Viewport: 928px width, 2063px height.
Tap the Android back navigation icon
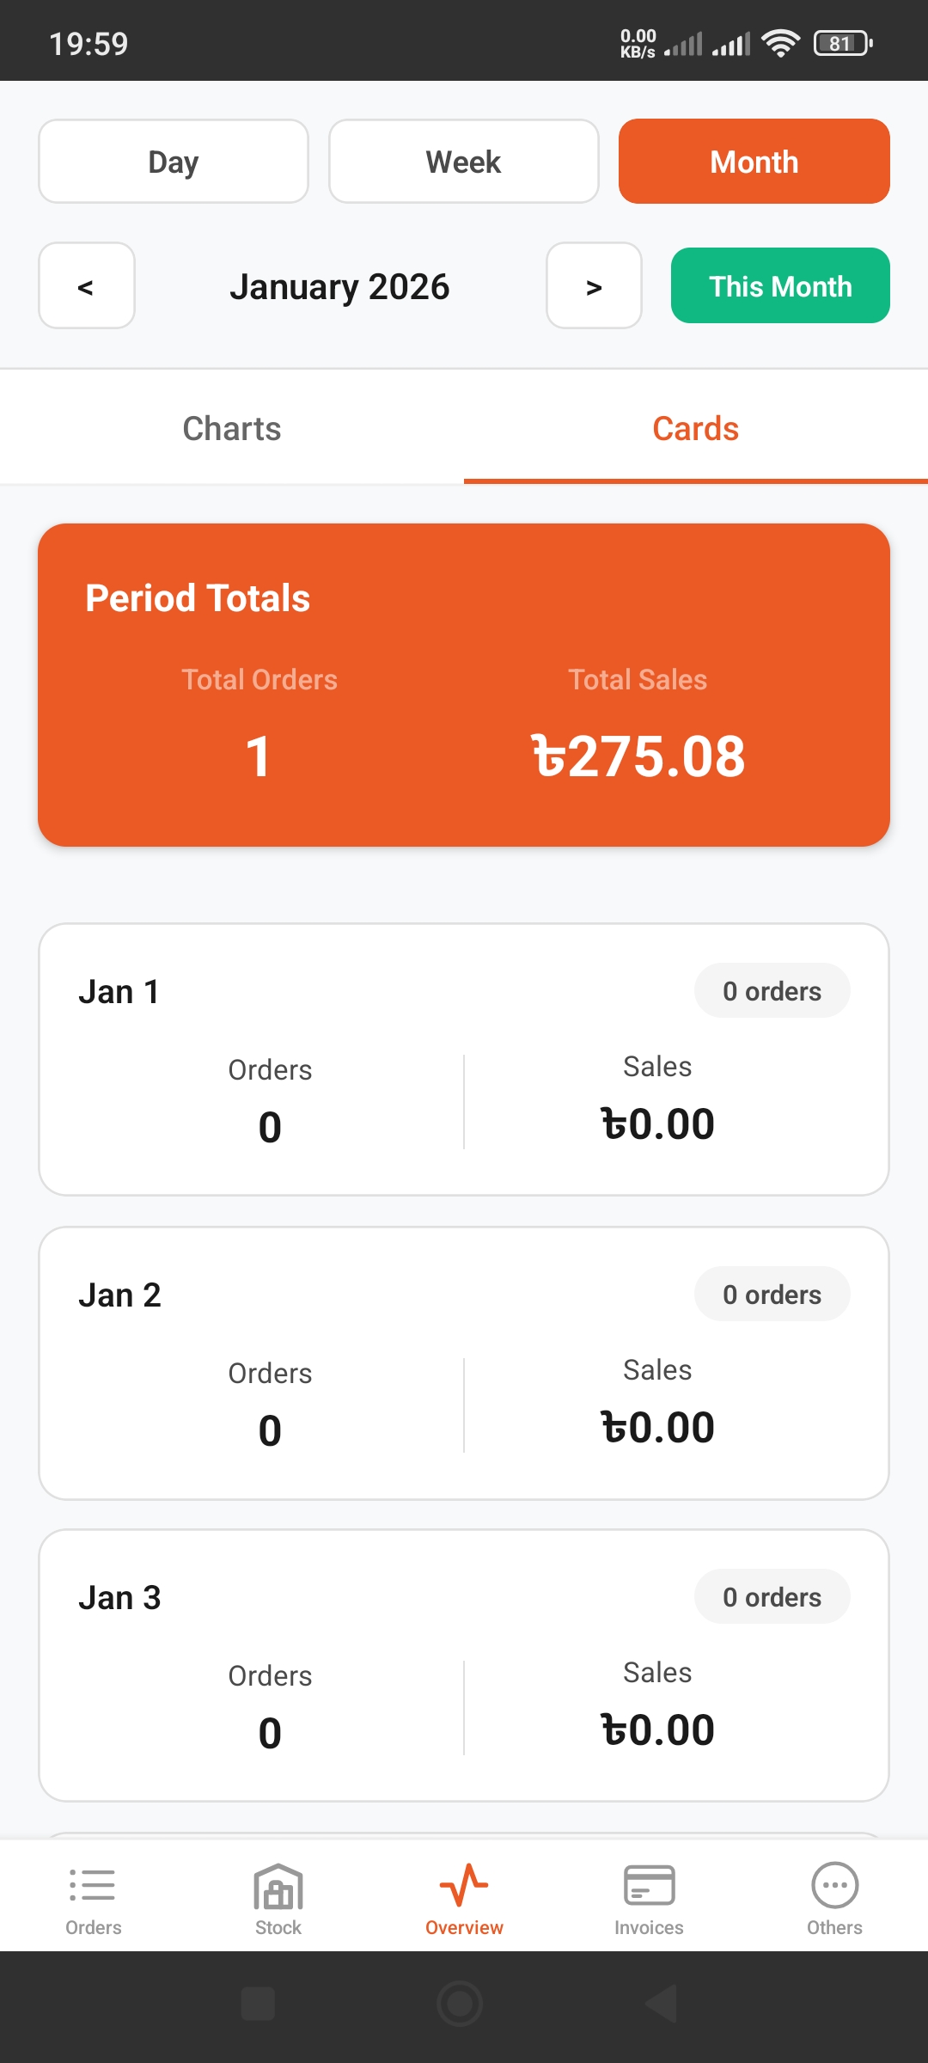[x=662, y=2005]
